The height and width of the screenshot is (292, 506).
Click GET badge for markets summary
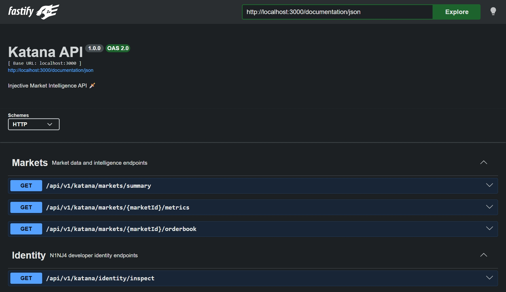point(26,186)
